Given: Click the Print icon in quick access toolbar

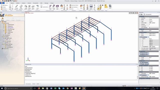Looking at the screenshot, I should tap(14, 1).
